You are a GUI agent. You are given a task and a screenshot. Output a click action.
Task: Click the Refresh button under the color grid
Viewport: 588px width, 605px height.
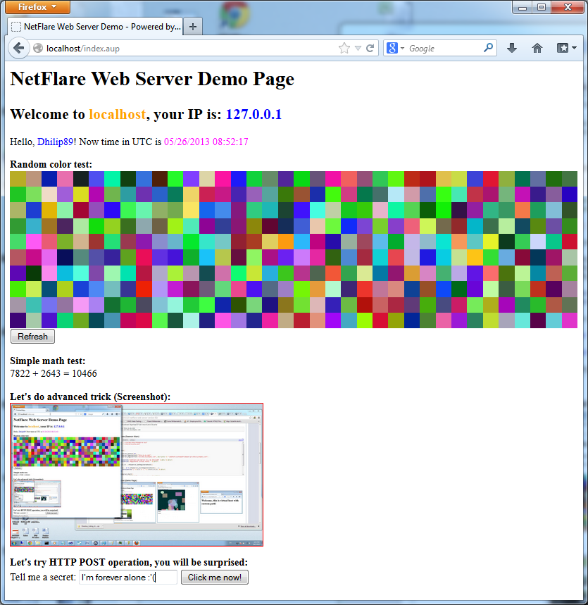pos(33,337)
